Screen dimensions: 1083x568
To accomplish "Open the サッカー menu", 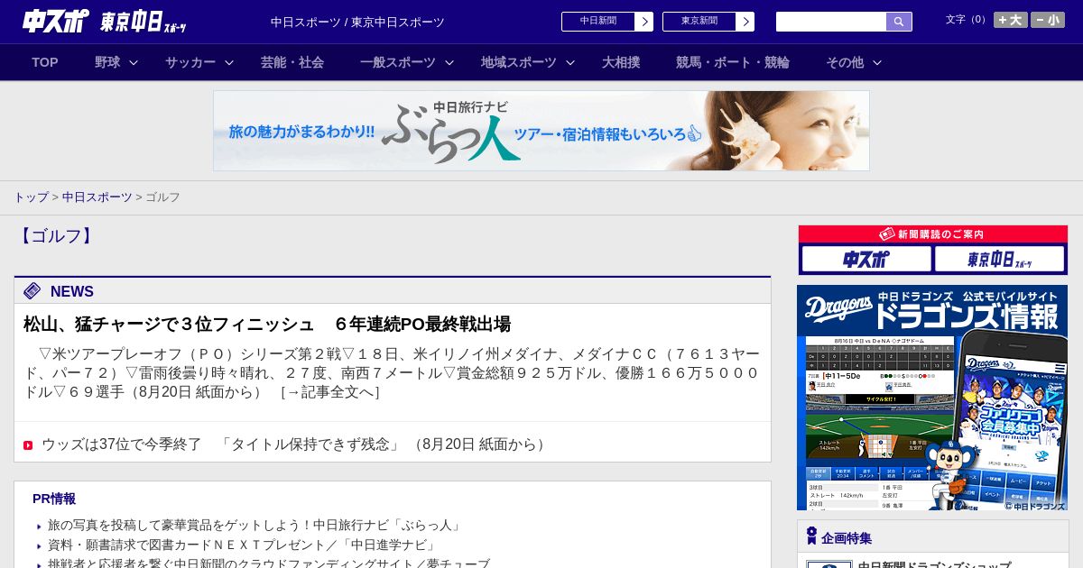I will coord(190,62).
